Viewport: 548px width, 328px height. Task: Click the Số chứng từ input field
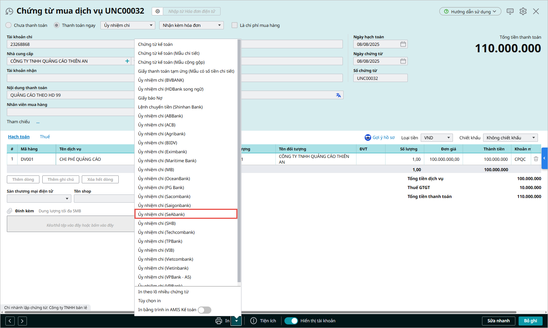[x=380, y=78]
